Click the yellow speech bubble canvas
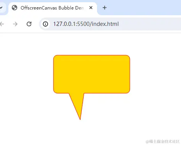Image resolution: width=181 pixels, height=145 pixels. (x=92, y=87)
